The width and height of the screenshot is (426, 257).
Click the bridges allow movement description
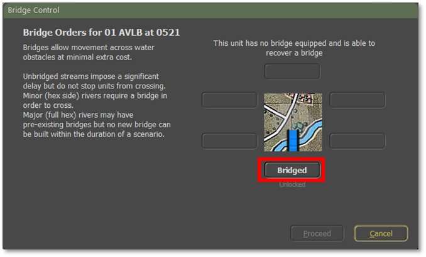[89, 52]
